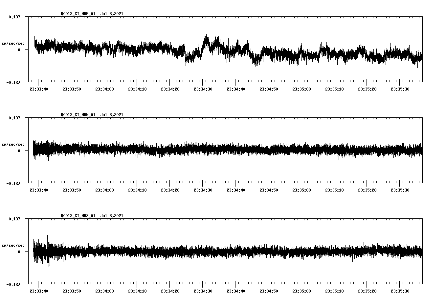This screenshot has height=303, width=446.
Task: Click the 23:34:50 timestamp under bottom plot
Action: (268, 291)
